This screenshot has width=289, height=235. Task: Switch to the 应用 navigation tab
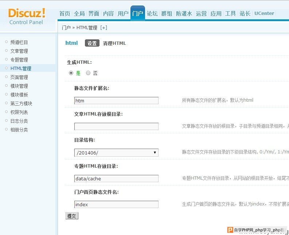[x=216, y=13]
